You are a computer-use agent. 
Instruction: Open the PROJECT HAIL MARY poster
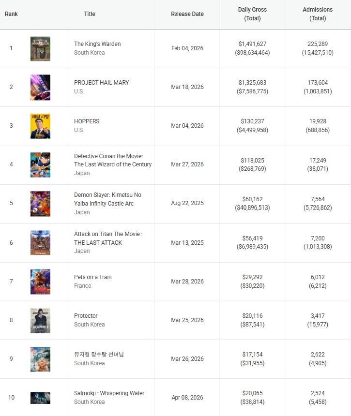pos(40,87)
